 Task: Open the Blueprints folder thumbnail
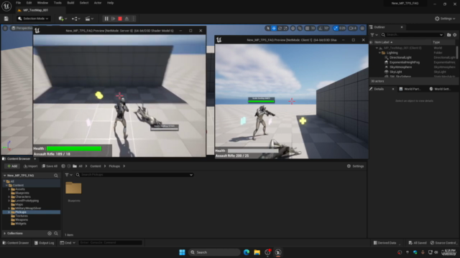click(73, 188)
